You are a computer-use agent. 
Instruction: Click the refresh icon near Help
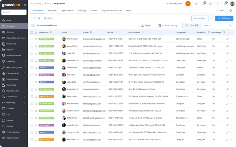pyautogui.click(x=230, y=10)
